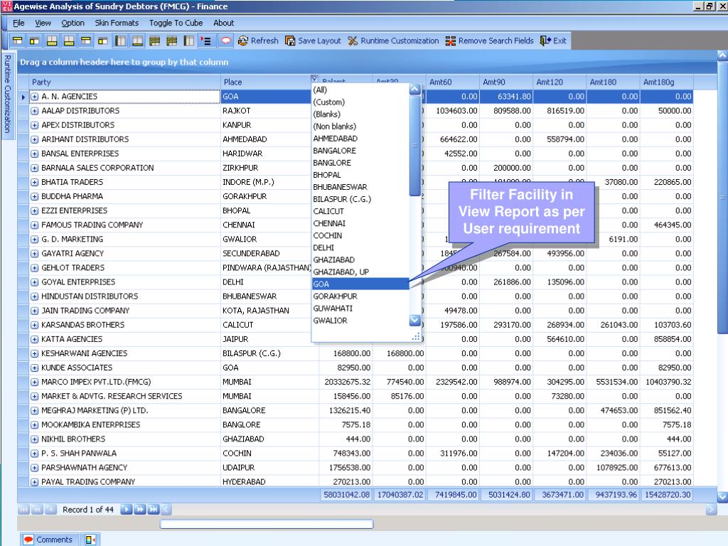Image resolution: width=728 pixels, height=546 pixels.
Task: Select CHENNAI in the filter list
Action: 360,223
